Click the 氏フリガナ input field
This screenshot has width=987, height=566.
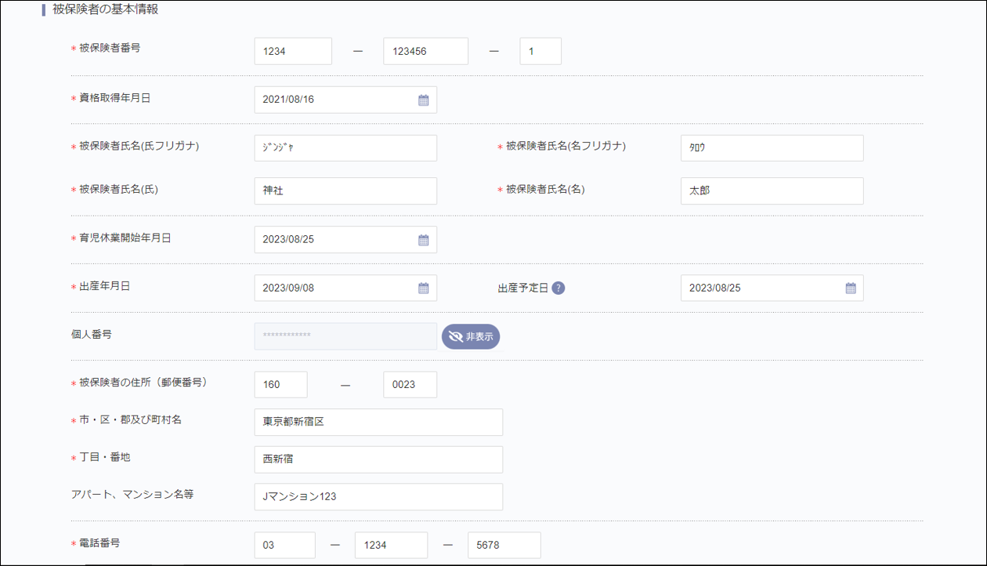pos(345,148)
